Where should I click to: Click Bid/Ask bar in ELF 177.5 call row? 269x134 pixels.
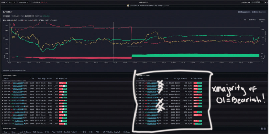click(63, 124)
